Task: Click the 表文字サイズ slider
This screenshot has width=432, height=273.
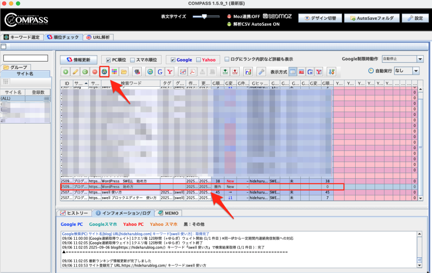Action: [x=205, y=16]
